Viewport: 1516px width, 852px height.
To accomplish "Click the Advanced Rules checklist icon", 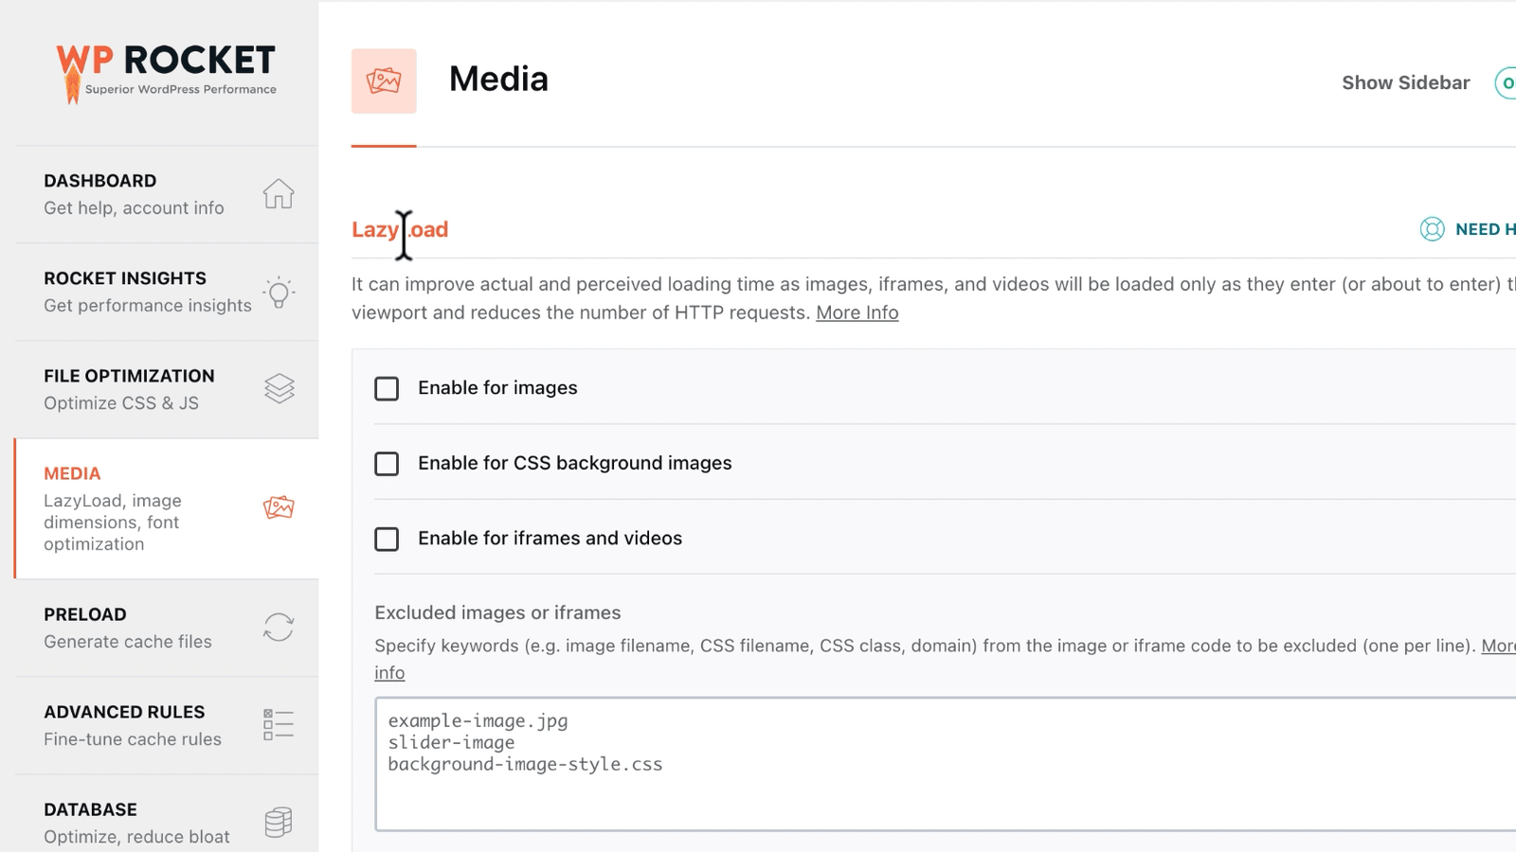I will (279, 724).
